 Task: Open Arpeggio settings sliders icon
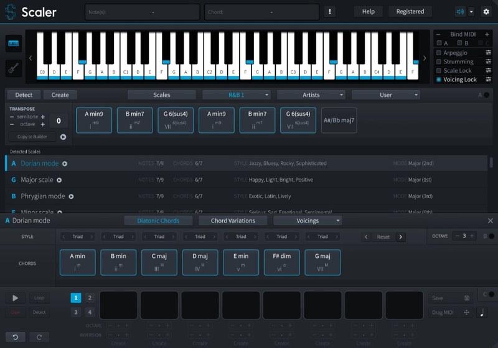[487, 53]
